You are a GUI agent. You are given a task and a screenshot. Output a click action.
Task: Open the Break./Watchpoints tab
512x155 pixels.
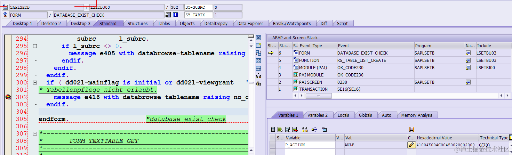(x=291, y=23)
